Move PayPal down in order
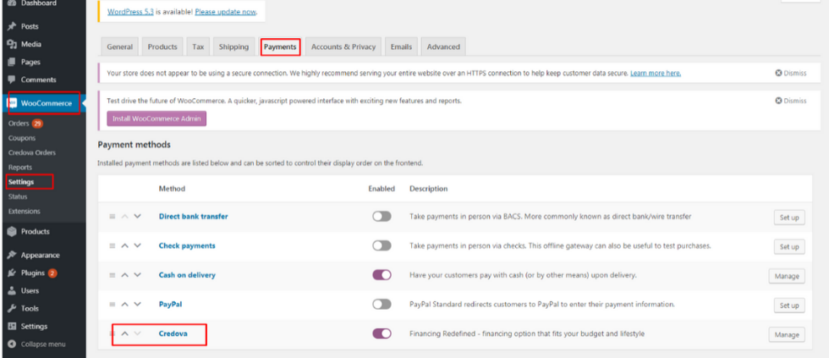This screenshot has width=829, height=358. coord(137,304)
